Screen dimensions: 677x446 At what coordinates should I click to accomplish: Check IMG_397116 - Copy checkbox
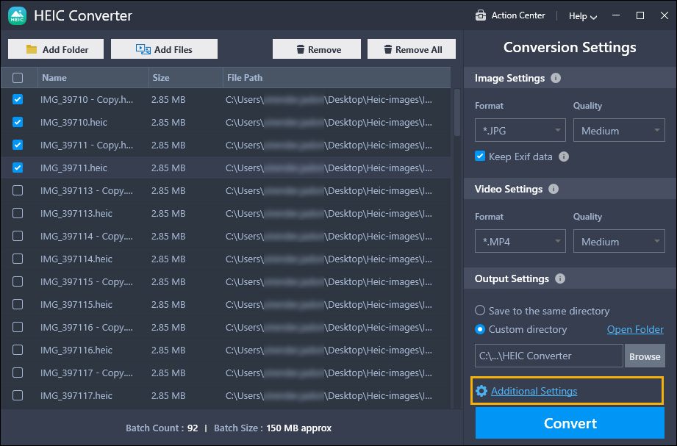tap(18, 327)
